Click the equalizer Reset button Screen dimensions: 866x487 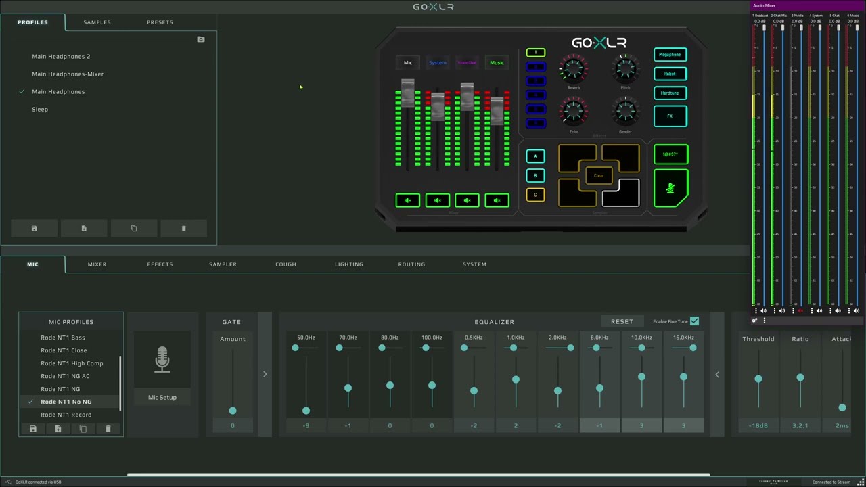622,321
